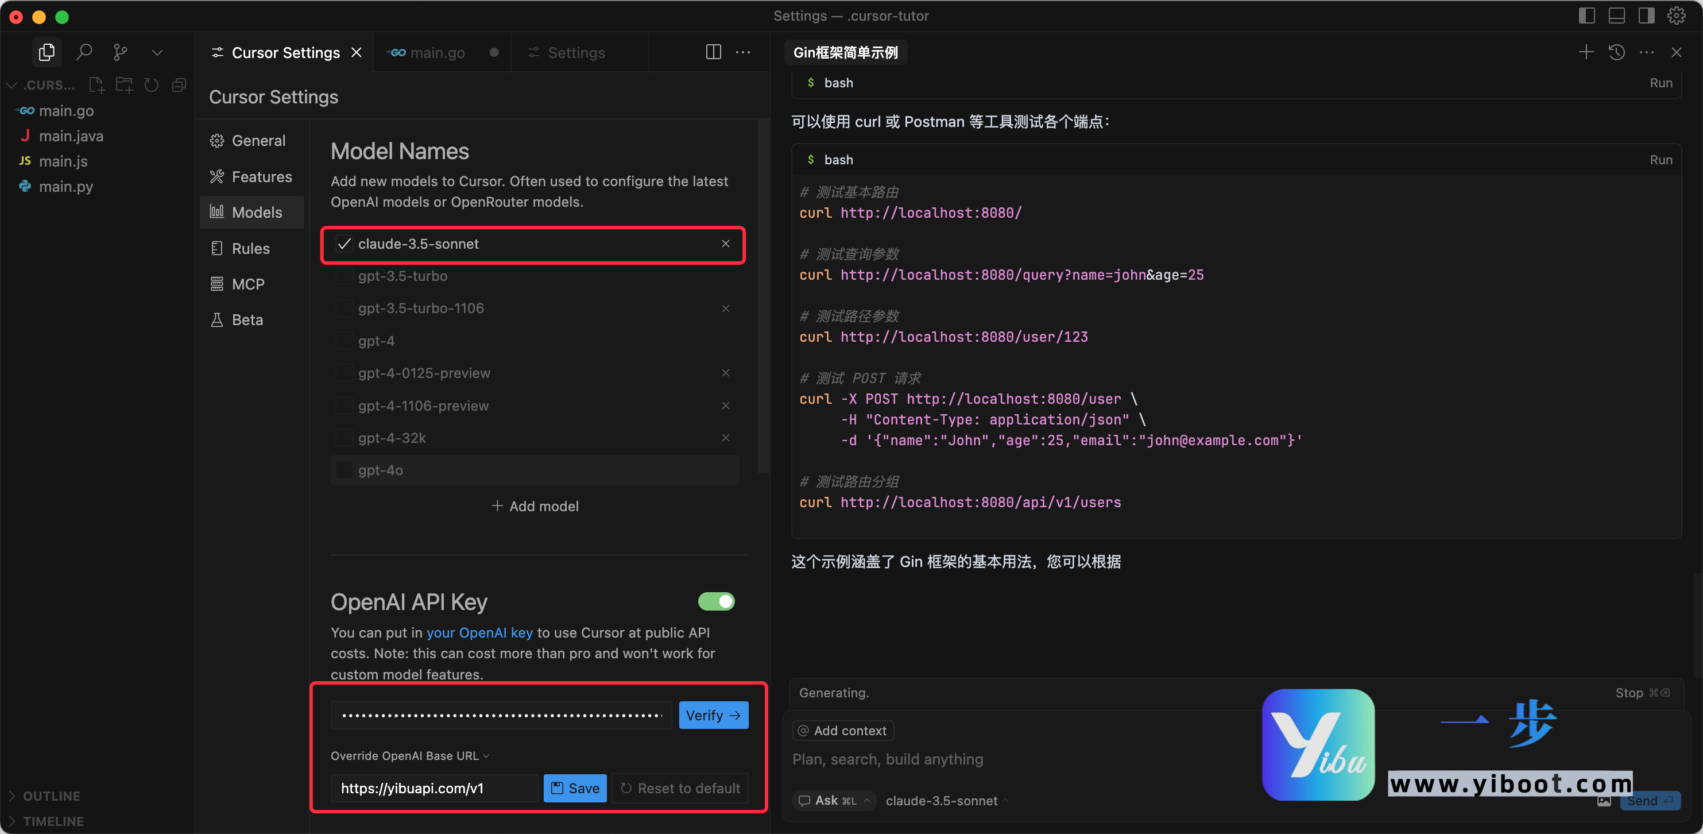Select the Source Control sidebar icon
The height and width of the screenshot is (834, 1703).
coord(121,52)
